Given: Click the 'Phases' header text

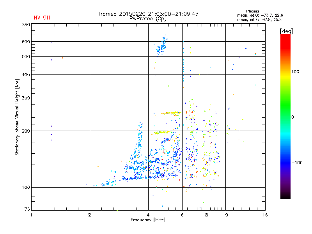Looking at the screenshot, I should click(x=252, y=11).
